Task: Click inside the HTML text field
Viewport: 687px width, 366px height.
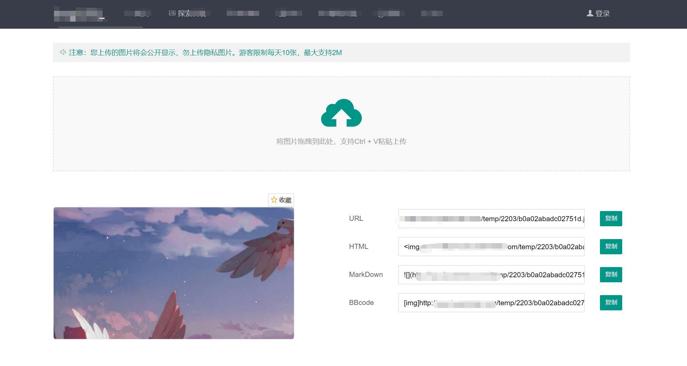Action: click(491, 246)
